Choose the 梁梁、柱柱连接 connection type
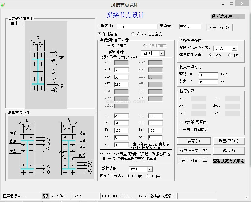The height and width of the screenshot is (202, 251). [133, 34]
